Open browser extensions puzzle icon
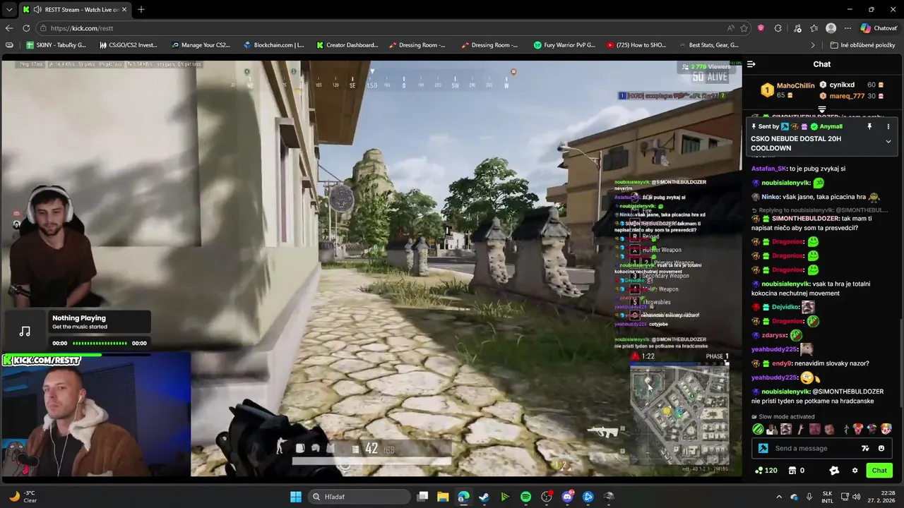This screenshot has height=508, width=904. 778,28
